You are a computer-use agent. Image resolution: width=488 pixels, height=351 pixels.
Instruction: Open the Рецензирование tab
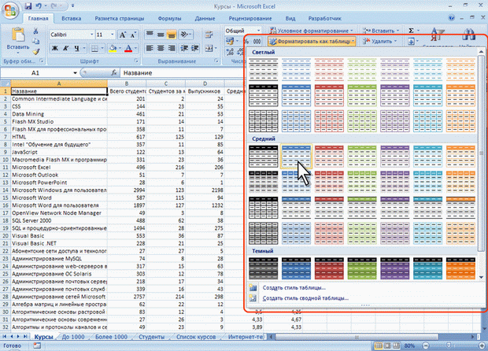[250, 18]
